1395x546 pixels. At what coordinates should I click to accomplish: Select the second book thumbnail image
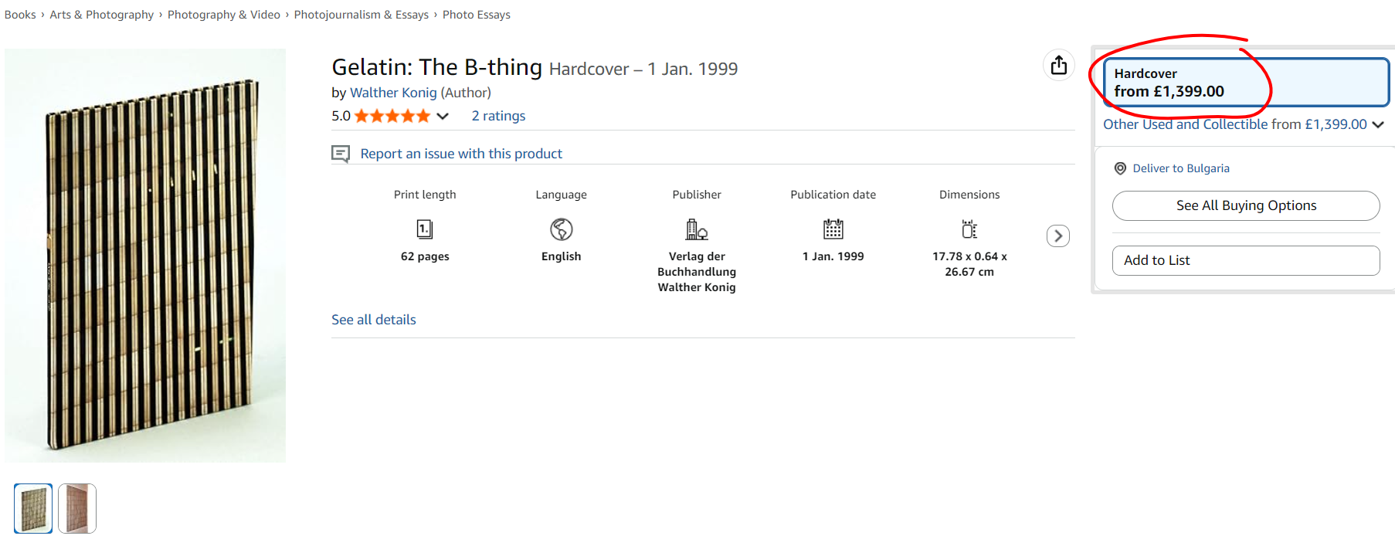click(x=77, y=508)
